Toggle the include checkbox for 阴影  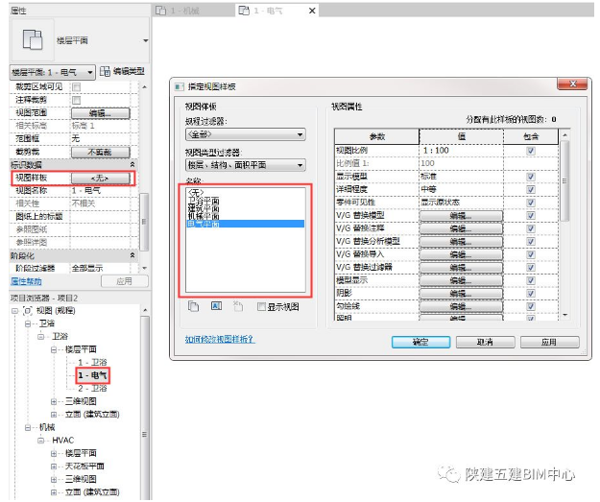[x=530, y=294]
